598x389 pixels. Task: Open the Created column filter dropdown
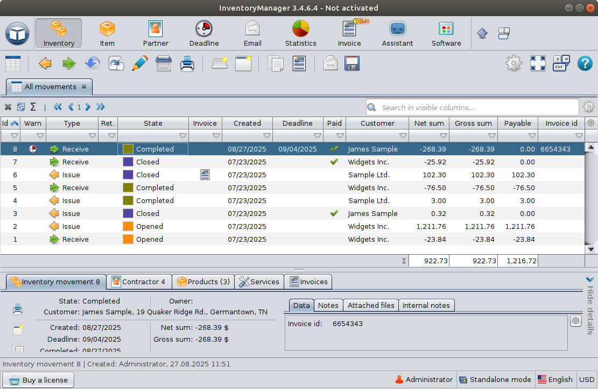click(x=267, y=135)
